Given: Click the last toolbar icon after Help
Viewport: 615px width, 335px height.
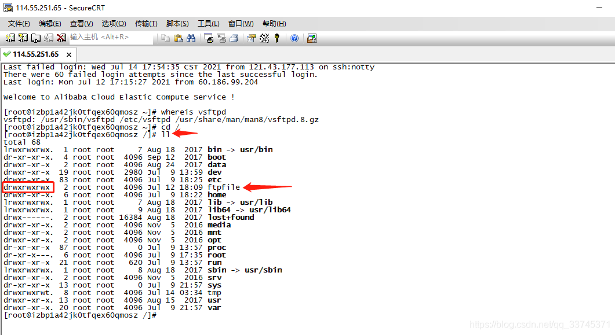Looking at the screenshot, I should pos(312,38).
